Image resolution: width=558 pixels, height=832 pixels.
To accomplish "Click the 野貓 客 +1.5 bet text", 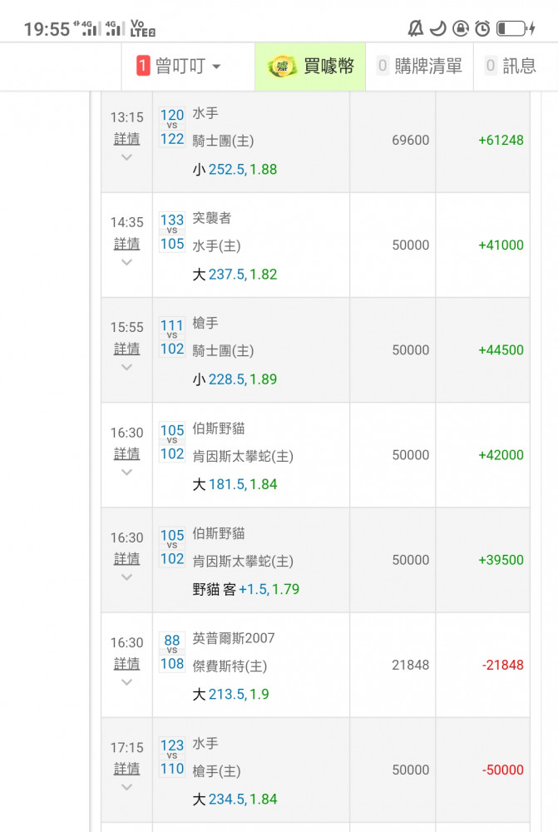I will click(245, 589).
